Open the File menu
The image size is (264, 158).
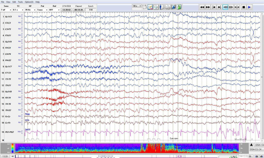(x=3, y=2)
